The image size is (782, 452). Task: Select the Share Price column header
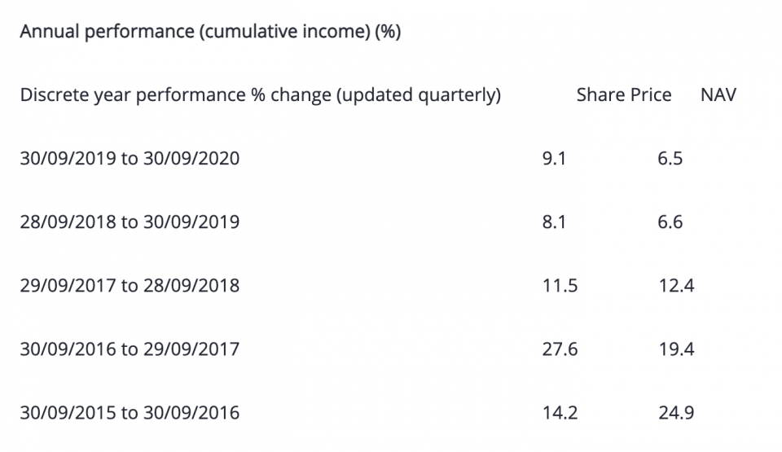[624, 95]
